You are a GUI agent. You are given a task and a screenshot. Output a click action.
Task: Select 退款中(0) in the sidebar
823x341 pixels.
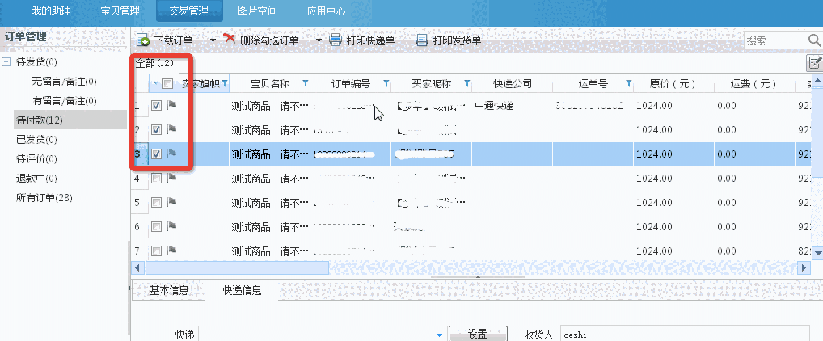[x=36, y=179]
